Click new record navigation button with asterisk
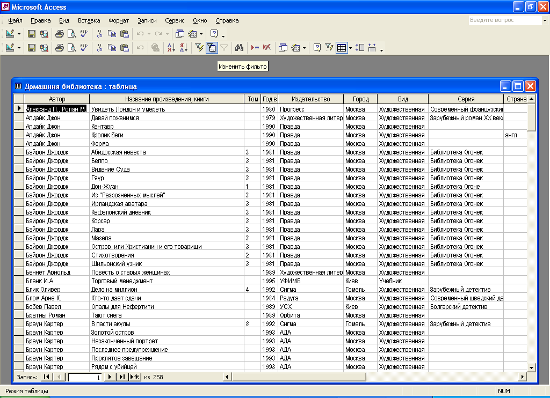The image size is (550, 398). (x=135, y=377)
